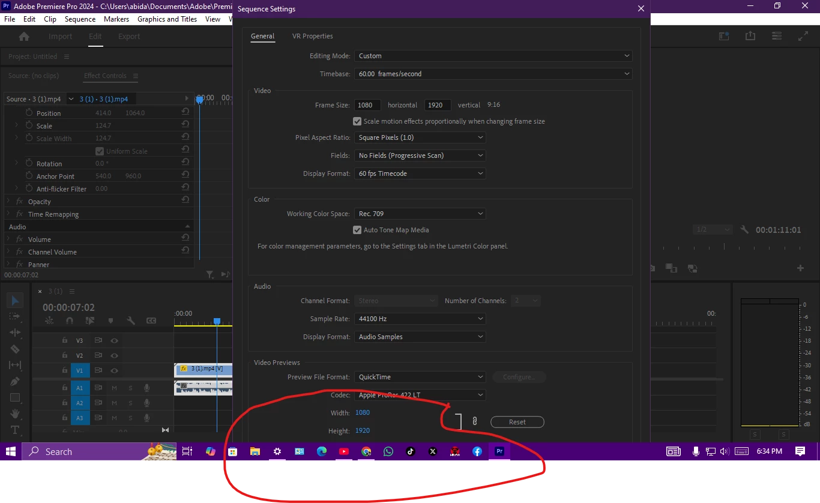Toggle V2 track output eye
This screenshot has height=503, width=820.
pyautogui.click(x=114, y=355)
